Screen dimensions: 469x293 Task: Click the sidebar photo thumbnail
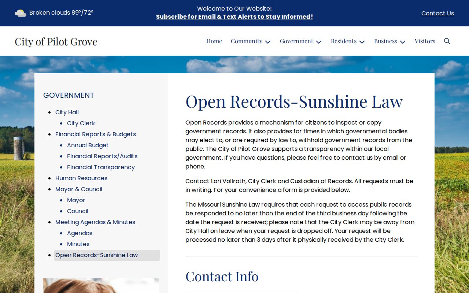point(101,286)
